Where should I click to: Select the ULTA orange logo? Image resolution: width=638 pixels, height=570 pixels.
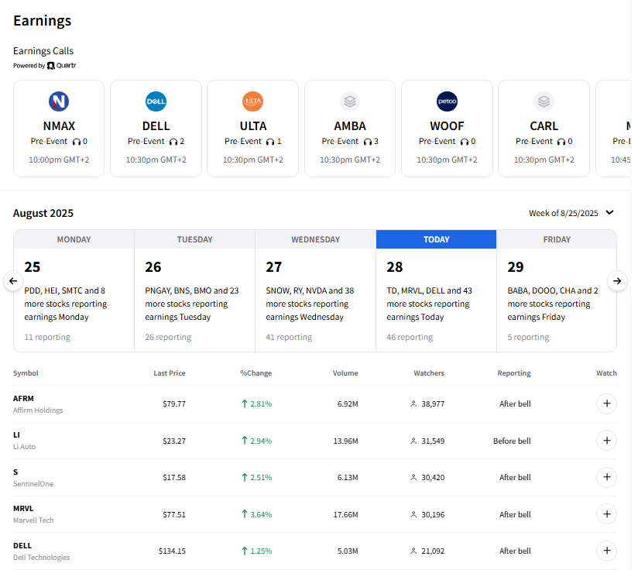point(252,101)
